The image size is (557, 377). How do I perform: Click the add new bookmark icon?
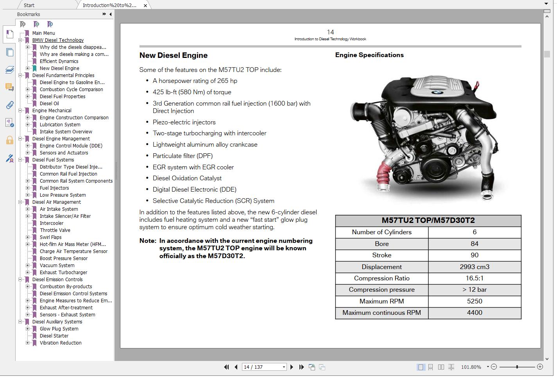(x=36, y=24)
